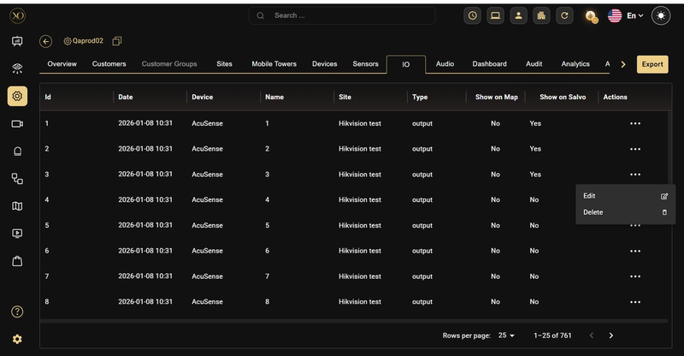Click the back arrow beside Qaprod02
The height and width of the screenshot is (356, 684).
click(x=45, y=41)
